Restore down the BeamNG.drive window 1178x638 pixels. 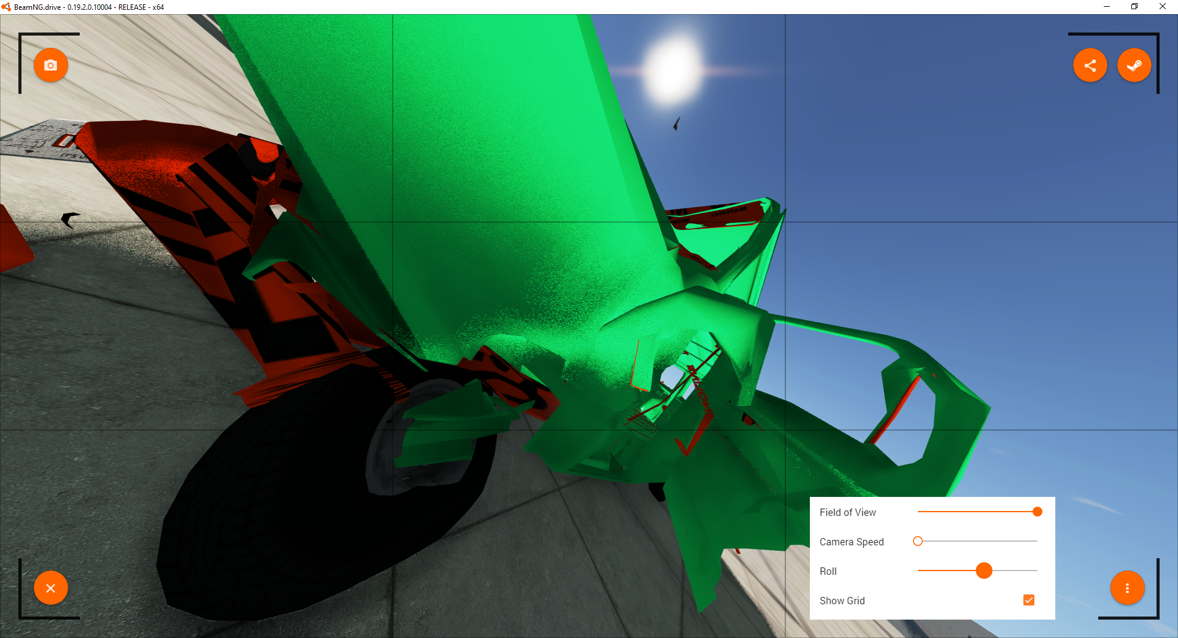[1134, 7]
